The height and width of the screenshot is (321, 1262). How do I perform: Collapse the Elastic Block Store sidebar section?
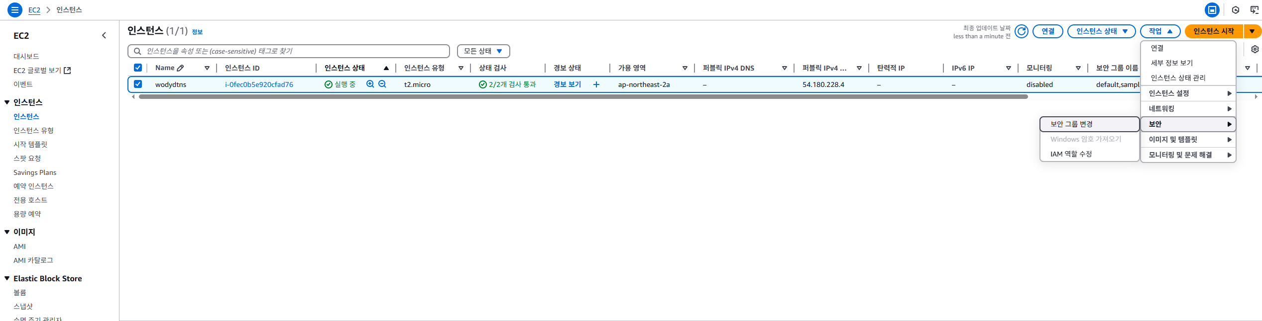click(7, 279)
